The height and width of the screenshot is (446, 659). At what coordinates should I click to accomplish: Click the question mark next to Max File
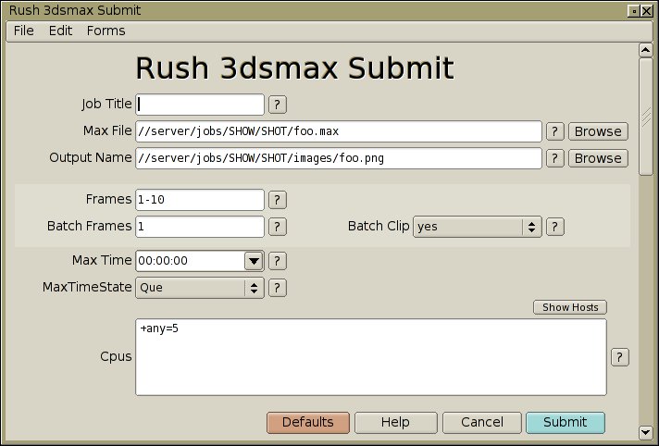554,131
